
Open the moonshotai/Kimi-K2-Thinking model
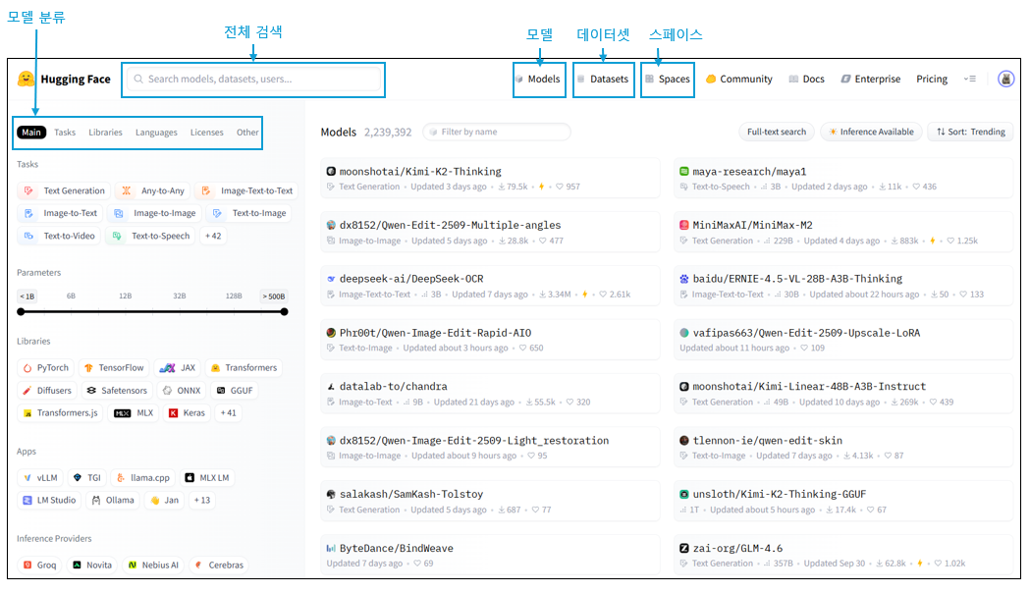coord(419,171)
